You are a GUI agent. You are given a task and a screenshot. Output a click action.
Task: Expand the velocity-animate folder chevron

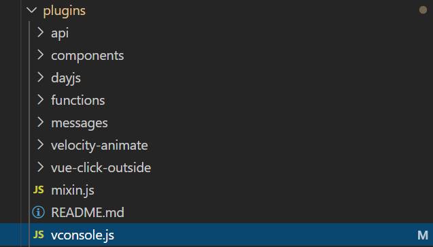(40, 145)
